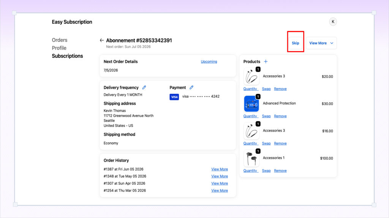View more details for order #1387
The image size is (389, 218).
[220, 169]
